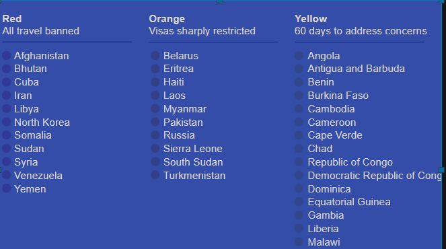
Task: Click the Antigua and Barbuda entry
Action: [x=356, y=69]
